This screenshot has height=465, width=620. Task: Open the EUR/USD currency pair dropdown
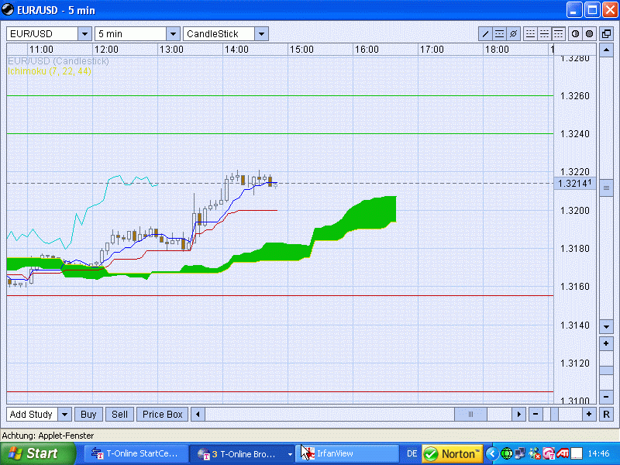tap(84, 34)
